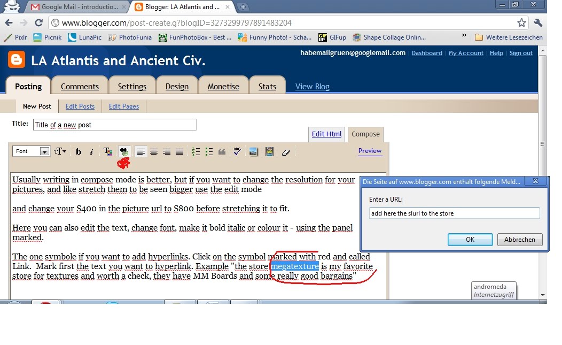Toggle bold formatting
This screenshot has width=562, height=345.
[78, 152]
